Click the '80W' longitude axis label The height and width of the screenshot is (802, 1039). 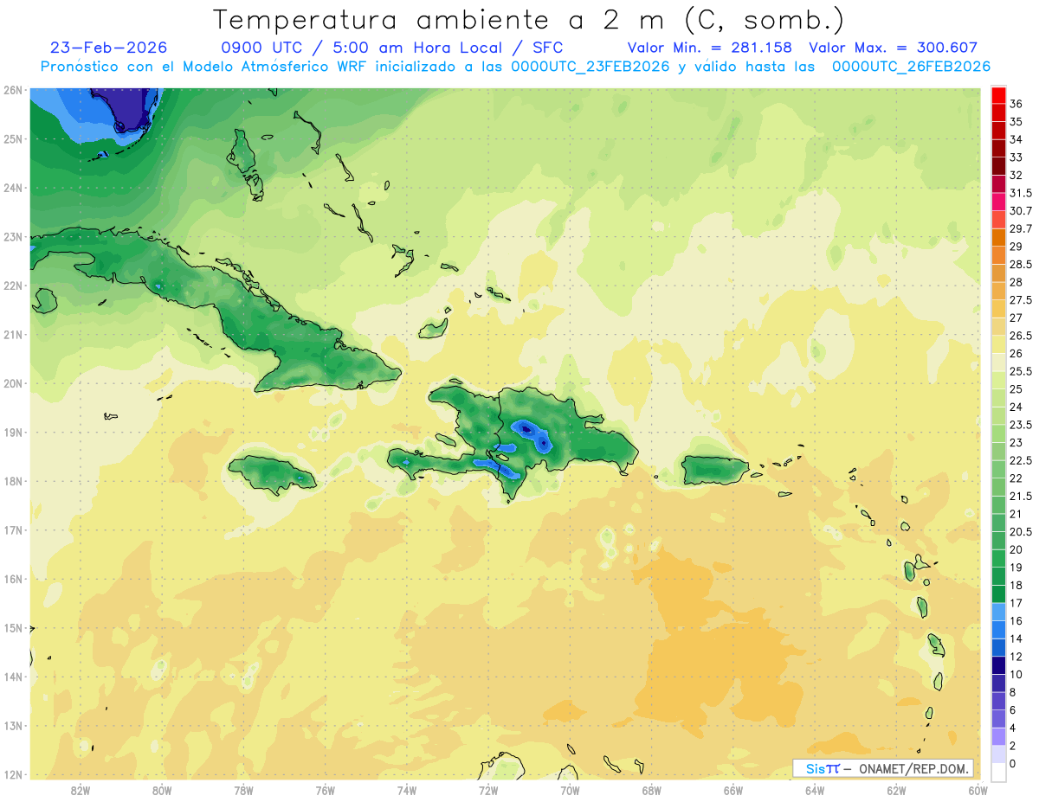[x=162, y=790]
